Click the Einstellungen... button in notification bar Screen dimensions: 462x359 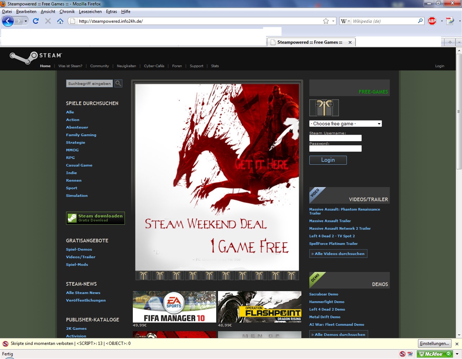[435, 343]
